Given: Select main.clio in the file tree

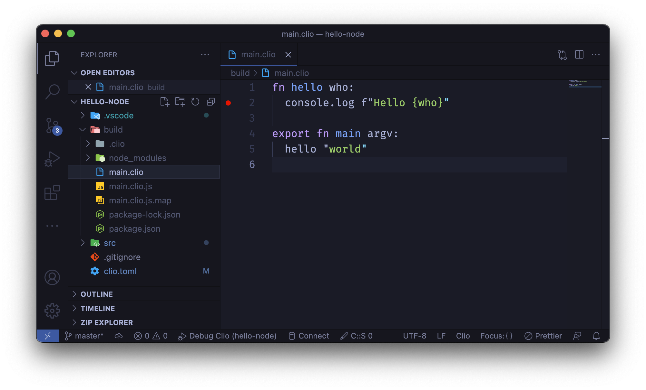Looking at the screenshot, I should click(x=144, y=172).
